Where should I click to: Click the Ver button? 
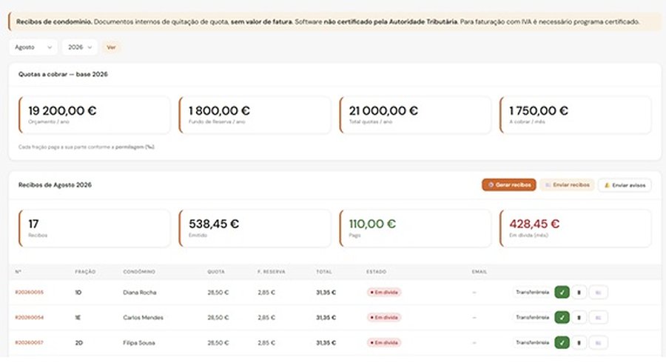111,47
